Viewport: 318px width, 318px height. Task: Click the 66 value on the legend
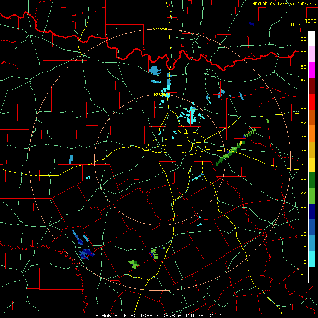pyautogui.click(x=304, y=39)
